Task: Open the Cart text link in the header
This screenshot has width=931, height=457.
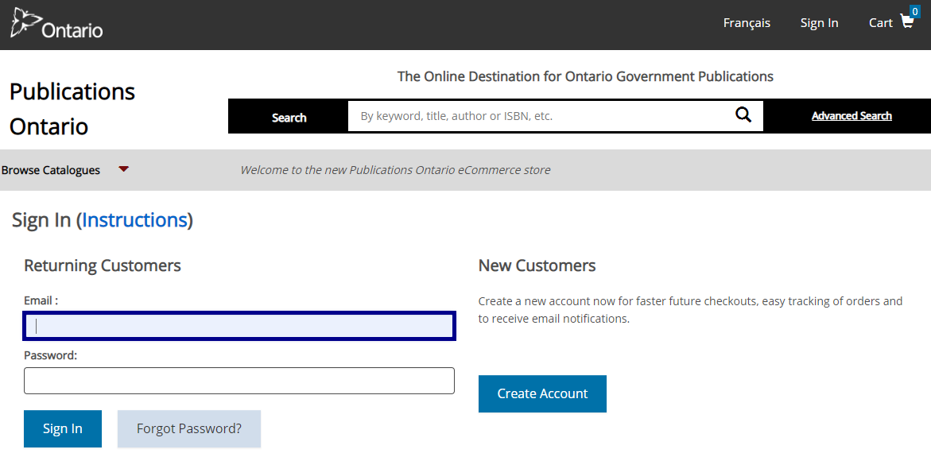Action: [880, 23]
